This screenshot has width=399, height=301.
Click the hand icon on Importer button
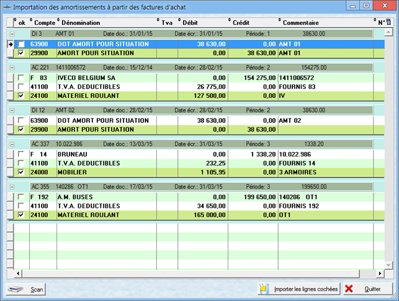(x=264, y=289)
